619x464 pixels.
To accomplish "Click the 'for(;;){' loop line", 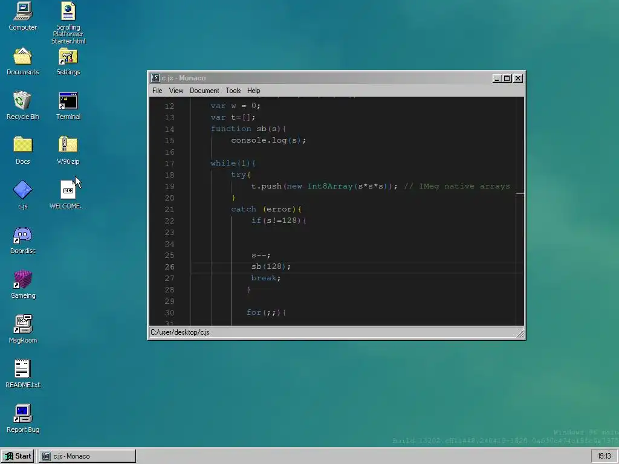I will click(266, 312).
